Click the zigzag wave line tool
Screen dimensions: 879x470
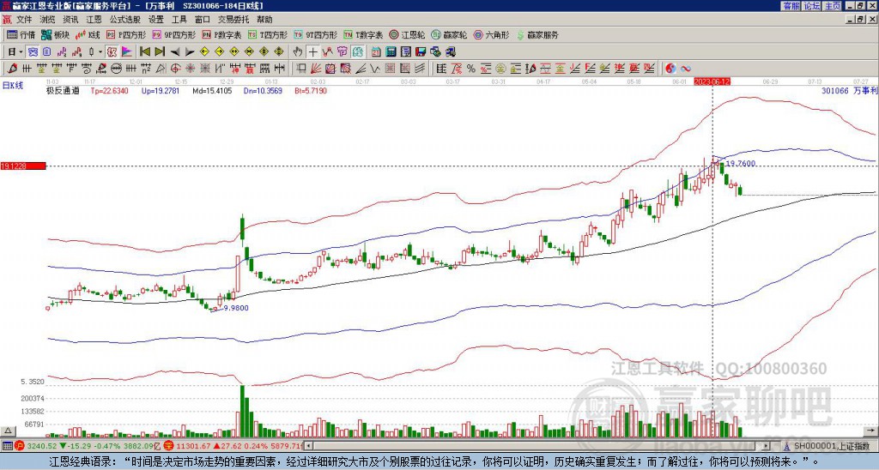pyautogui.click(x=375, y=69)
